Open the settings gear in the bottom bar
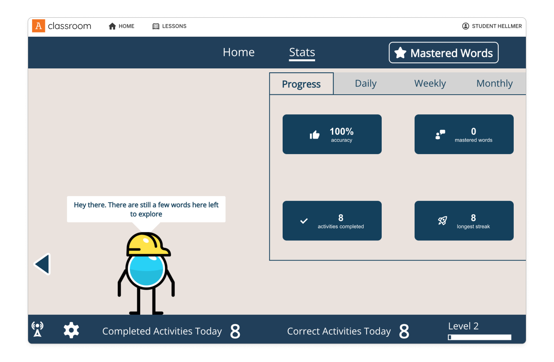The image size is (554, 362). (x=71, y=330)
